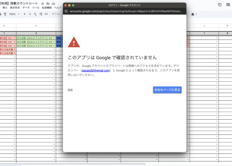The image size is (232, 166).
Task: Open version history clock icon
Action: (x=220, y=5)
